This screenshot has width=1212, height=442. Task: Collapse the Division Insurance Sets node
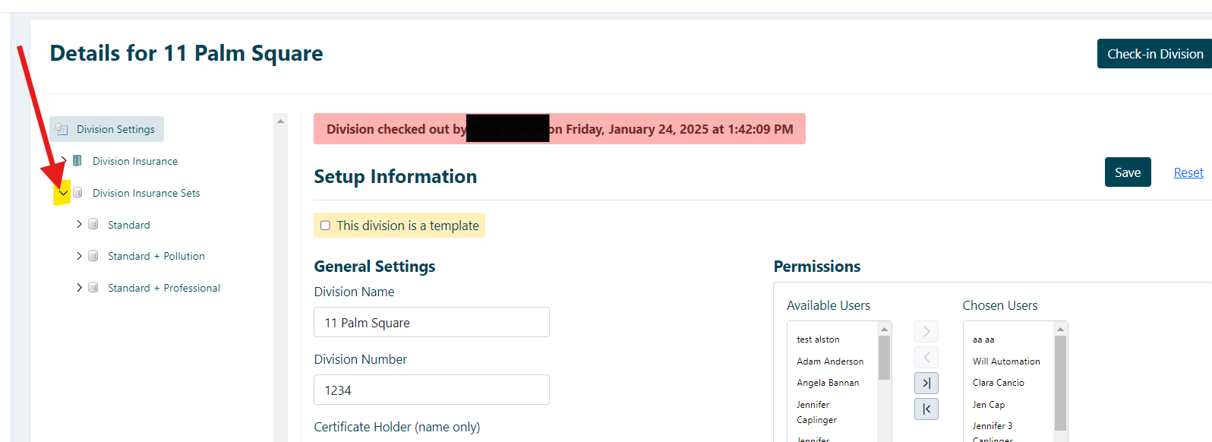63,193
